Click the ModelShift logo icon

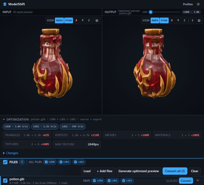point(5,4)
